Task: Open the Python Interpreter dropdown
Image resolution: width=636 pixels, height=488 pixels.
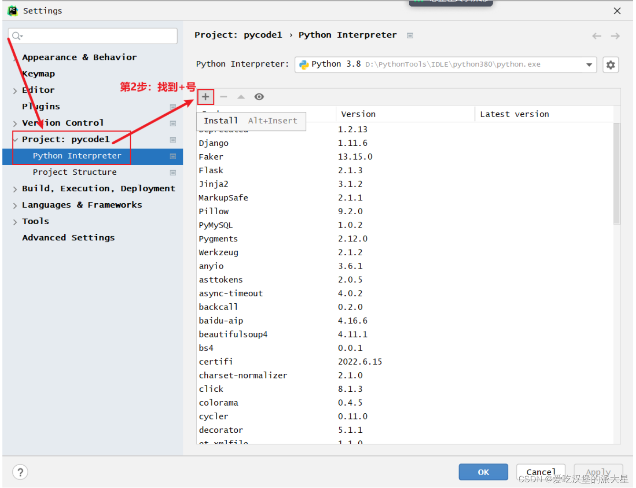Action: coord(589,64)
